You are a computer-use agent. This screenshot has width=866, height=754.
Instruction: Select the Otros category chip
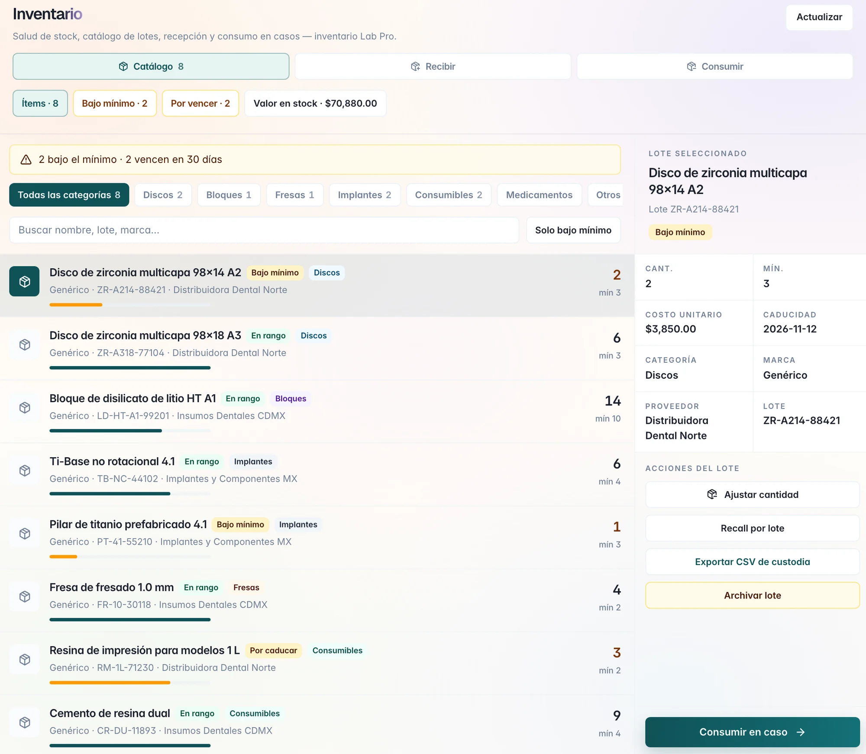606,195
